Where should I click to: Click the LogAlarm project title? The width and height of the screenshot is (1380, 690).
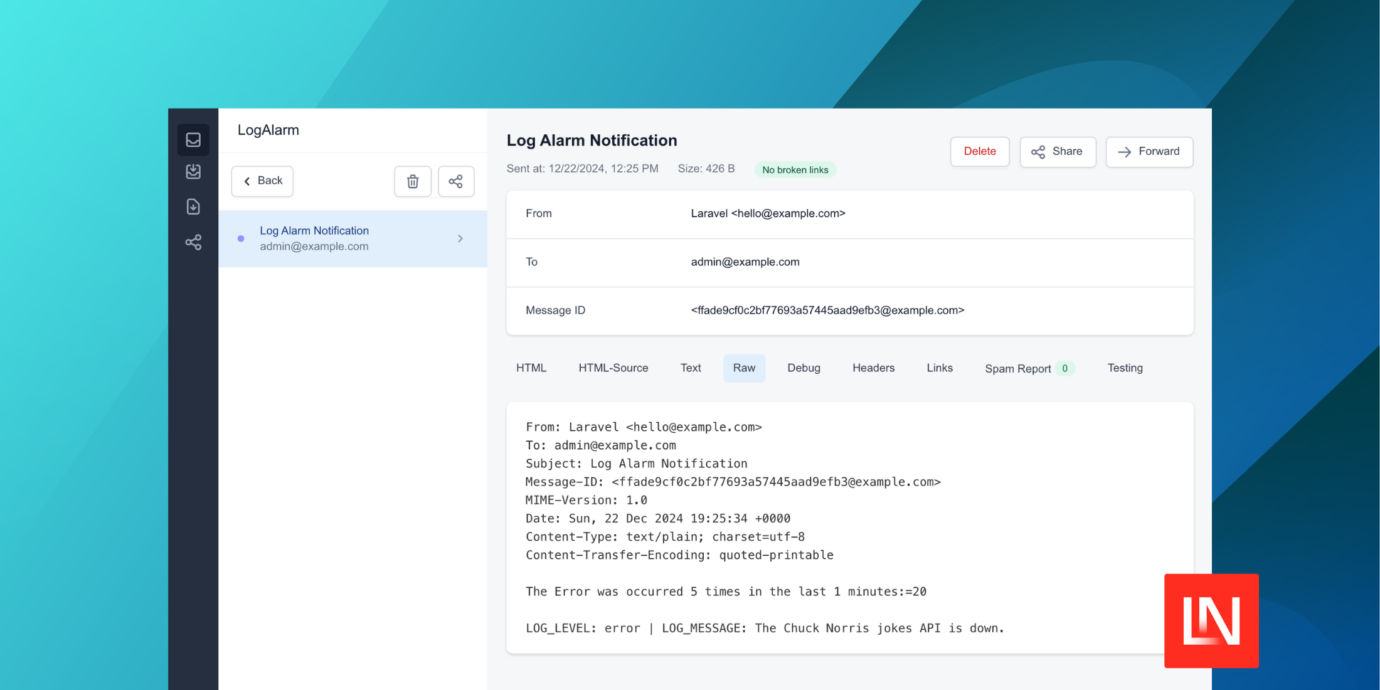point(268,130)
